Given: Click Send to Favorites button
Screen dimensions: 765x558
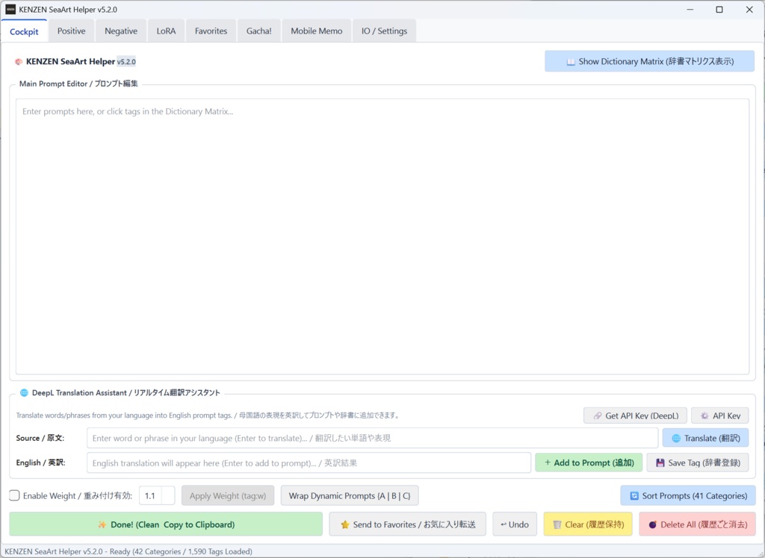Looking at the screenshot, I should (407, 524).
